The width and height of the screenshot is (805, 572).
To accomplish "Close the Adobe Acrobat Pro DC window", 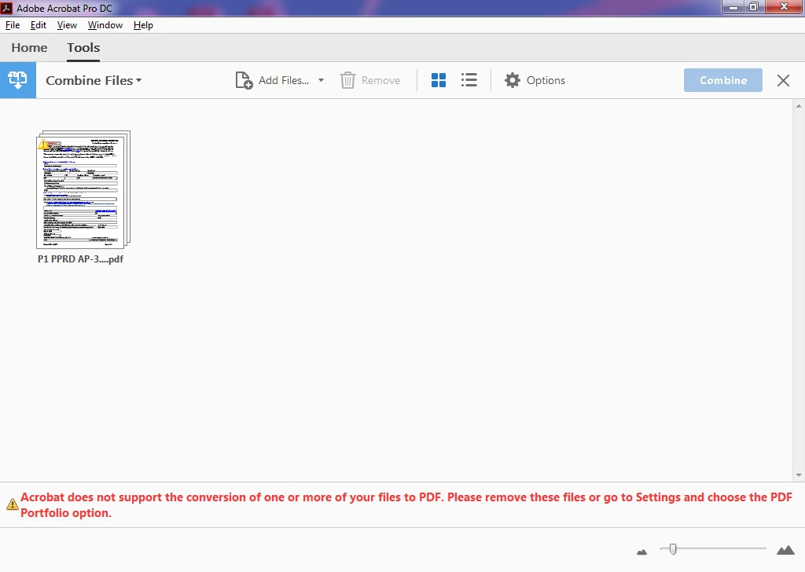I will pos(785,7).
